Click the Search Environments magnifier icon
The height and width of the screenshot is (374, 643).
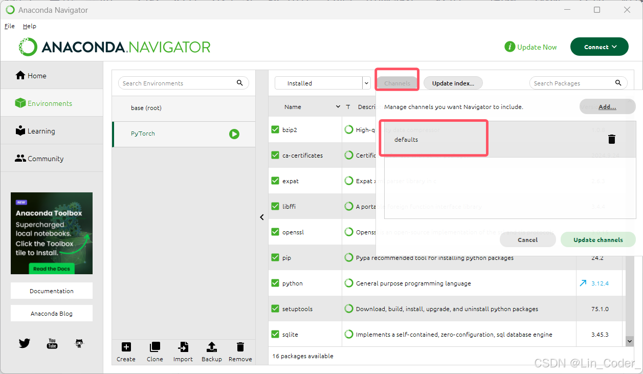pos(240,83)
